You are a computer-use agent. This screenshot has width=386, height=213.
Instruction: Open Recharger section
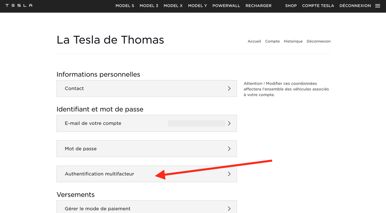[x=258, y=6]
